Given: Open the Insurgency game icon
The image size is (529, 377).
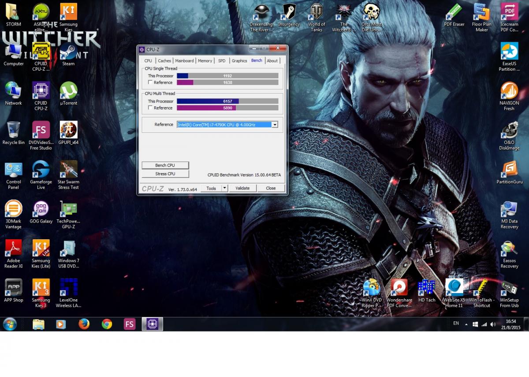Looking at the screenshot, I should tap(289, 15).
